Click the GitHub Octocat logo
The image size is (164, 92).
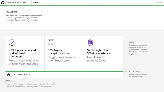coord(3,3)
